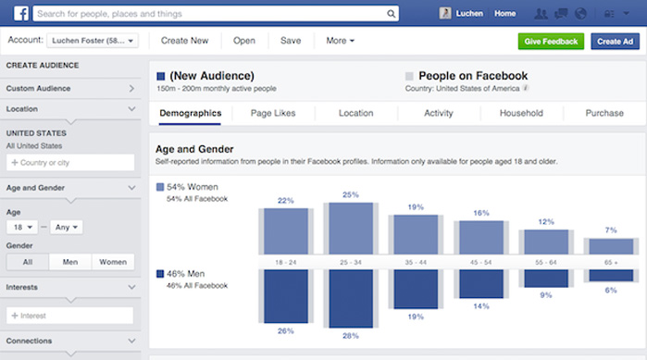Open the friend requests icon
The image size is (647, 360).
[541, 14]
